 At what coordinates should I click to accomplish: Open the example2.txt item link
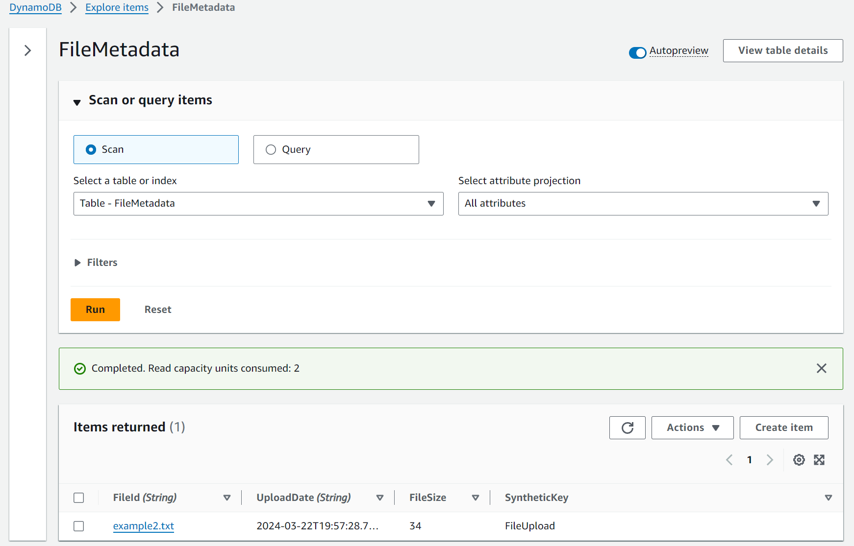pyautogui.click(x=144, y=526)
